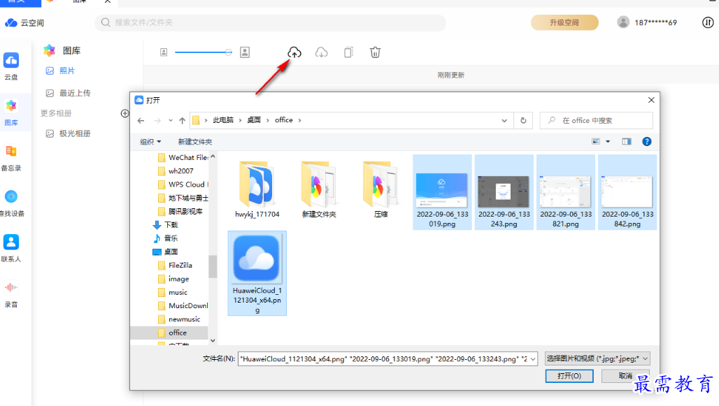This screenshot has width=719, height=406.
Task: Click the user avatar icon
Action: [x=622, y=22]
